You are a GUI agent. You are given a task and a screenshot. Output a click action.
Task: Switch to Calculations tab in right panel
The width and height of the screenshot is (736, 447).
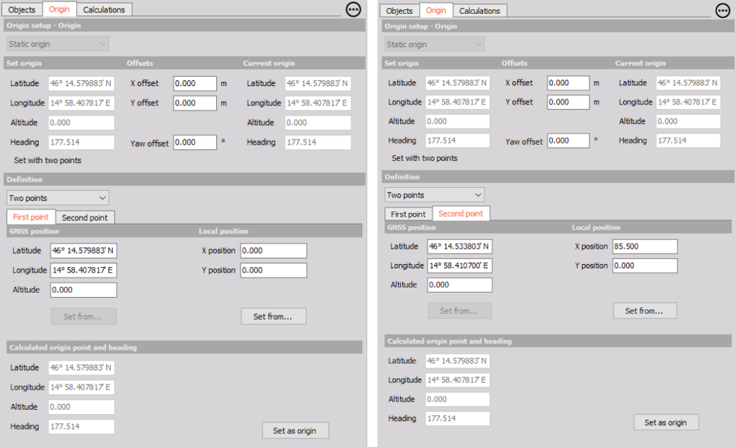(479, 10)
